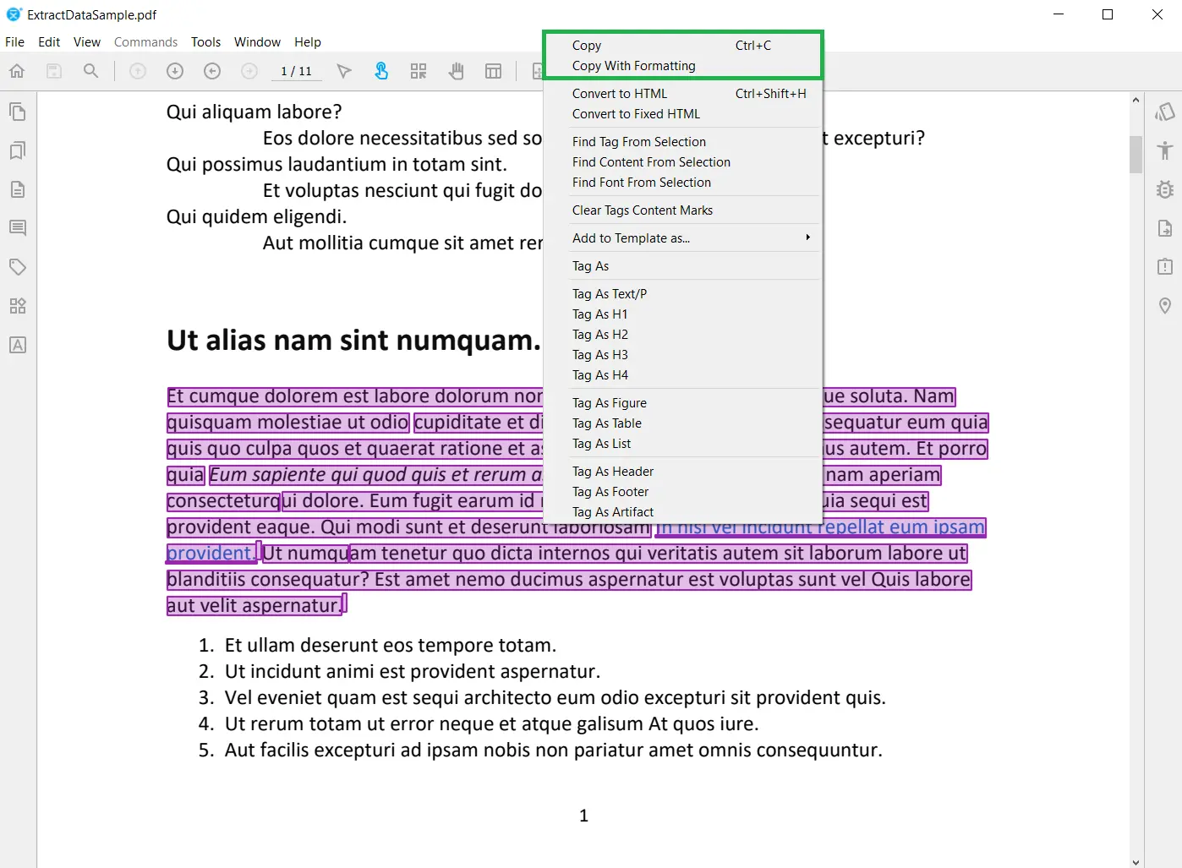Click the table layout tool icon

click(x=494, y=71)
